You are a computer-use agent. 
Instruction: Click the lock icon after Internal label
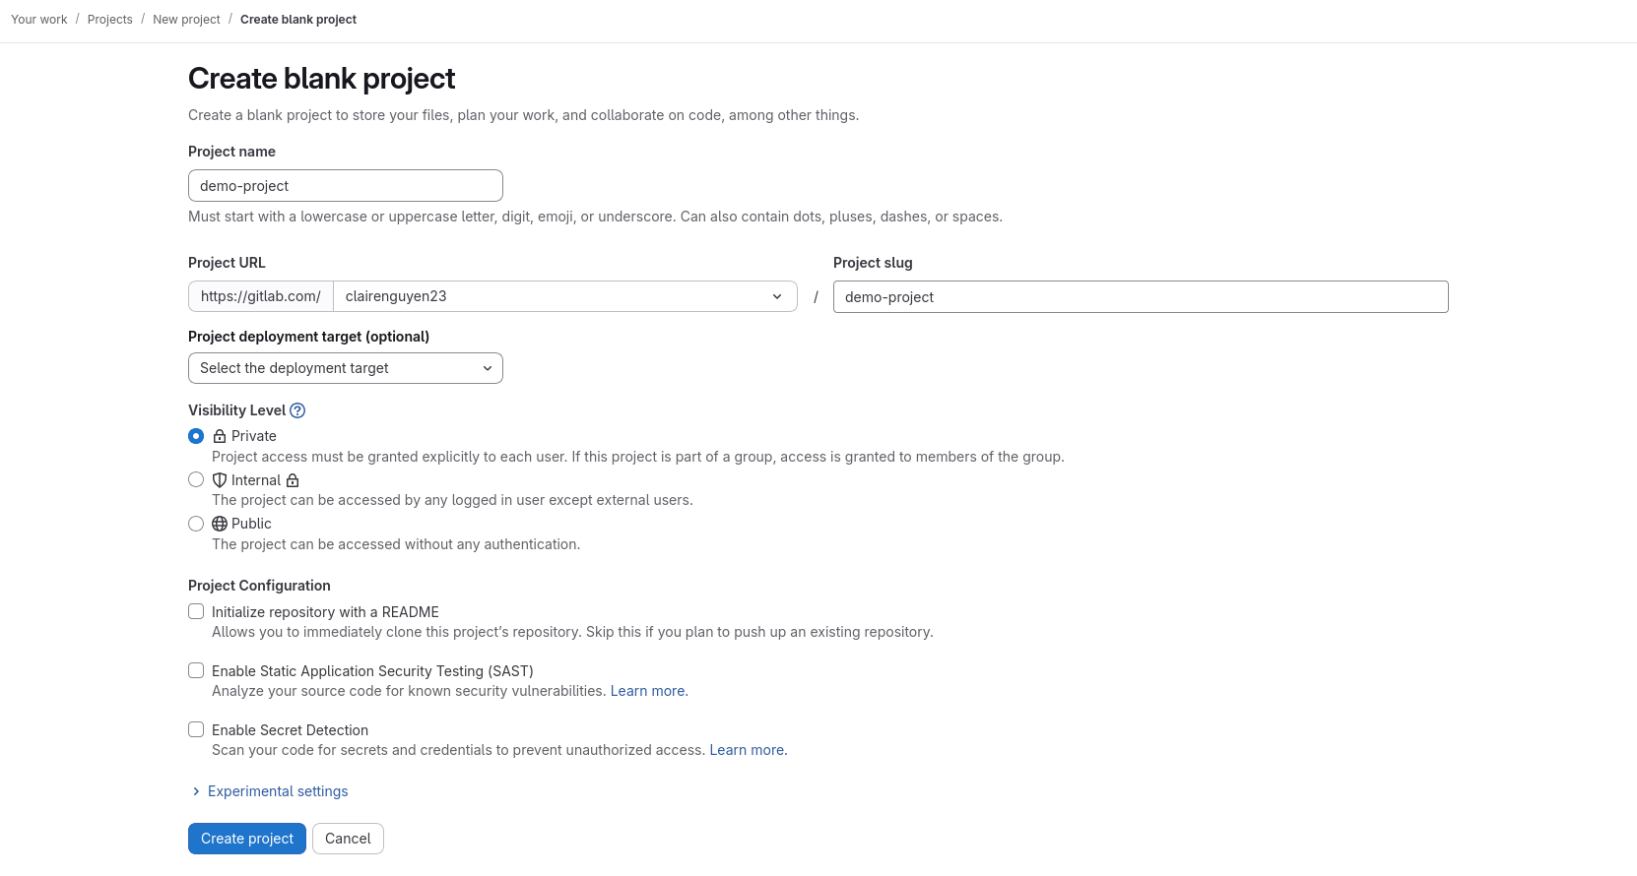click(293, 479)
